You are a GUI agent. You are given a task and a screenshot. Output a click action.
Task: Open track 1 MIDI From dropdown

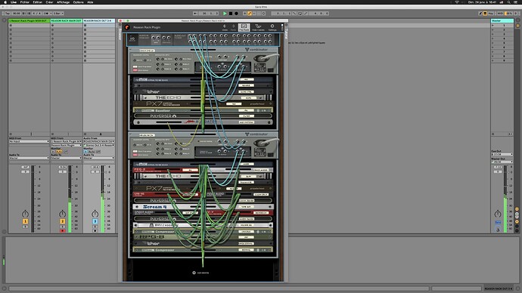coord(29,141)
